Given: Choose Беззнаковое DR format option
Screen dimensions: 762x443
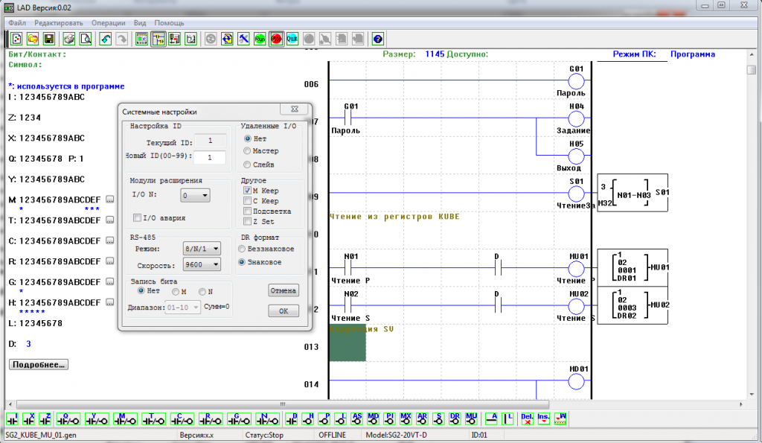Looking at the screenshot, I should click(x=243, y=249).
